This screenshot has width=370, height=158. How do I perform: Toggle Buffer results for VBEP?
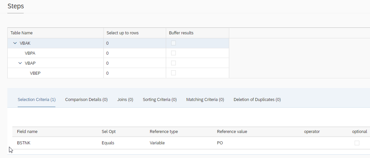[x=173, y=73]
